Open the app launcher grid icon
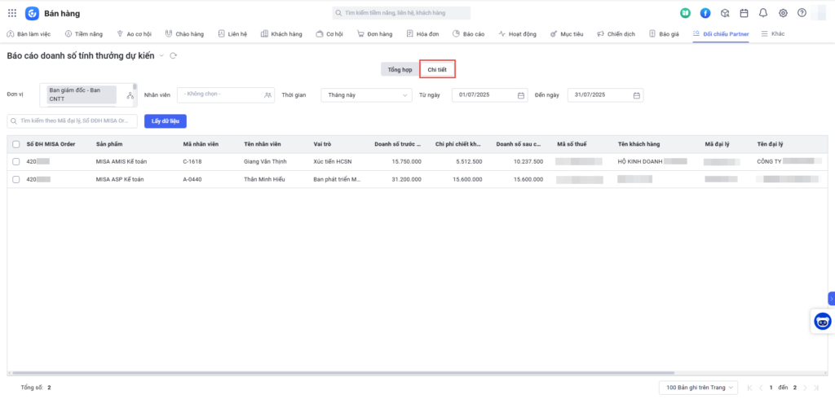Screen dimensions: 835x399 click(x=12, y=13)
